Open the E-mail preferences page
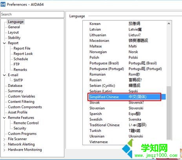 coord(13,75)
